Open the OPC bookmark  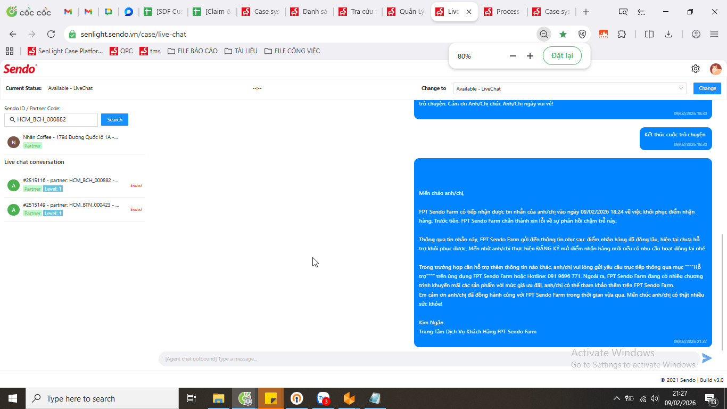point(121,51)
